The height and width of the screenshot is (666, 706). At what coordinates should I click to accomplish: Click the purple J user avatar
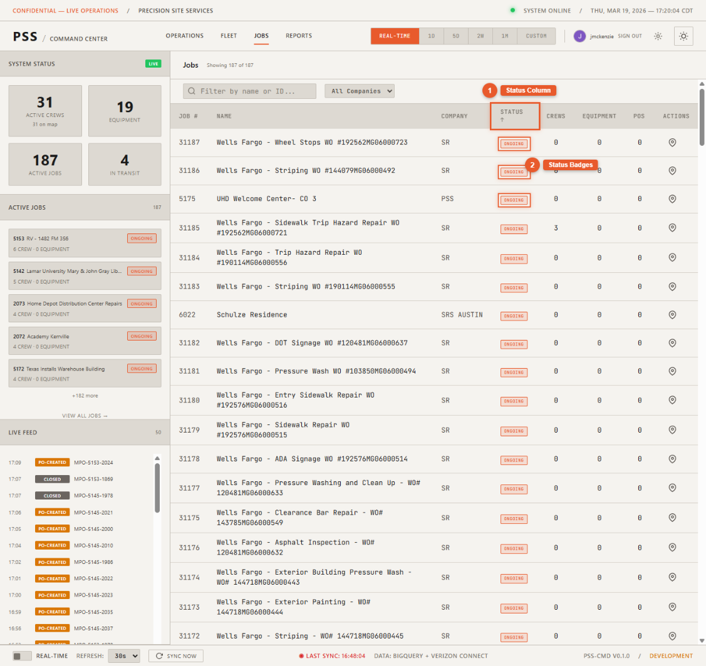click(x=579, y=36)
